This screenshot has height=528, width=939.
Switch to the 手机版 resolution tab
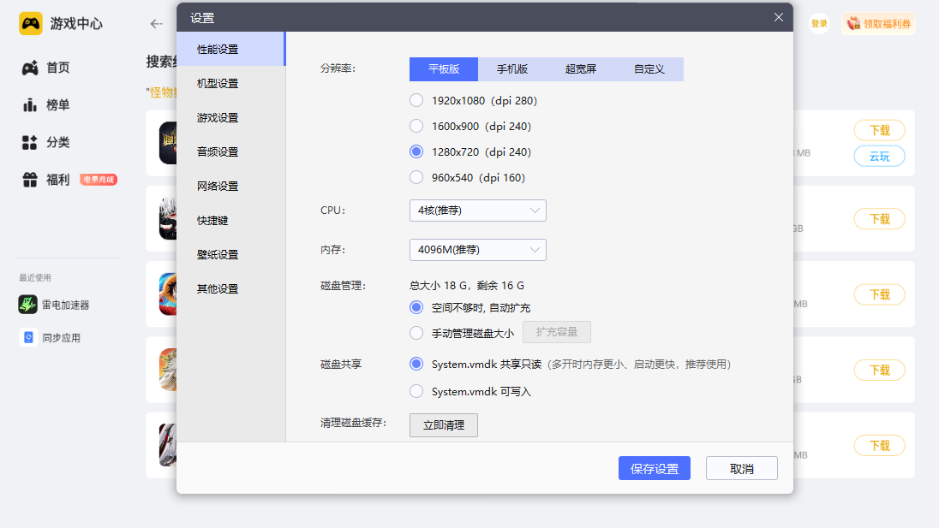(512, 69)
